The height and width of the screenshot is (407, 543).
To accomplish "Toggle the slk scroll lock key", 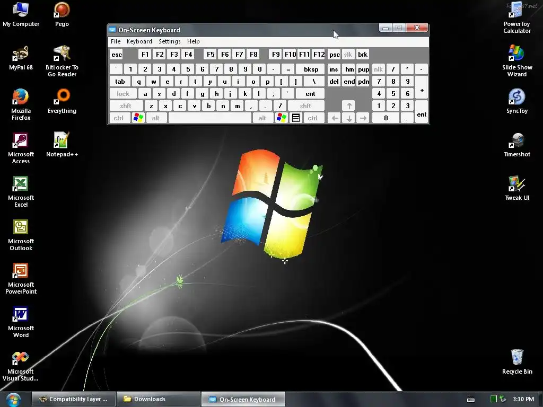I will [x=348, y=55].
